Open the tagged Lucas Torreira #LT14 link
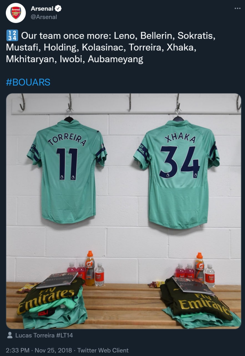 click(x=44, y=335)
